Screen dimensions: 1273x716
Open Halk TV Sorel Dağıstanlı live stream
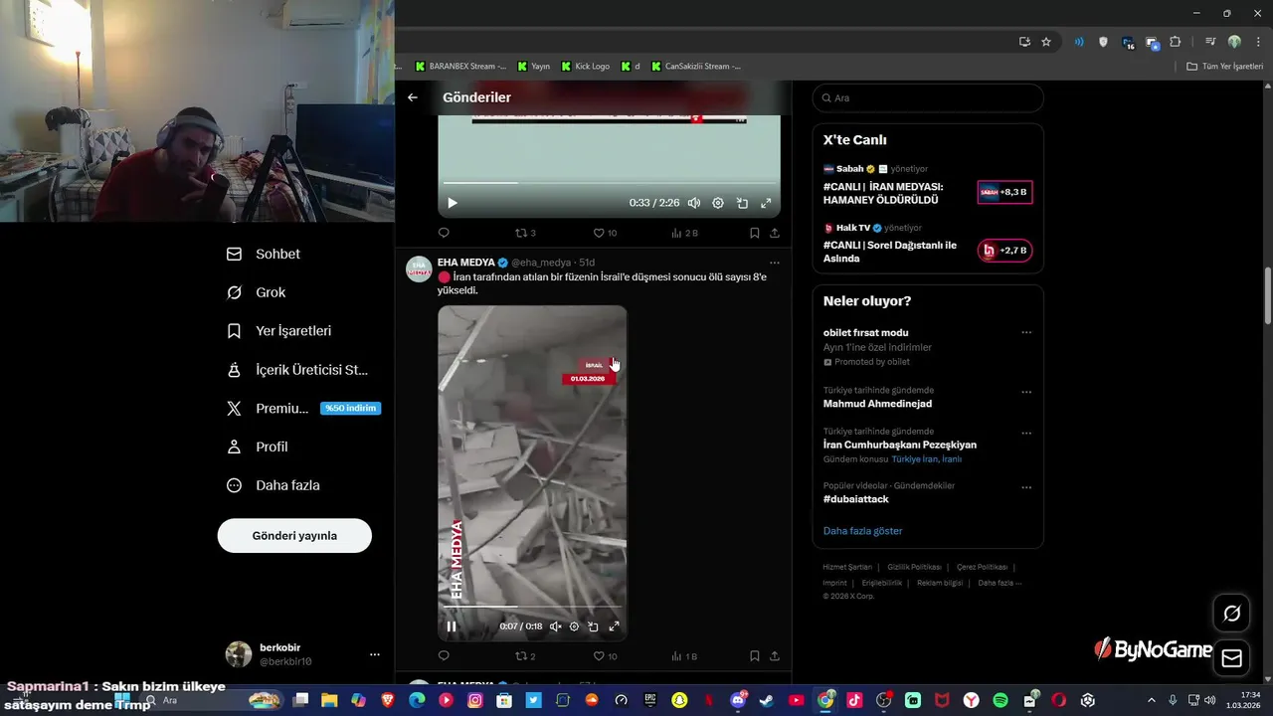927,245
